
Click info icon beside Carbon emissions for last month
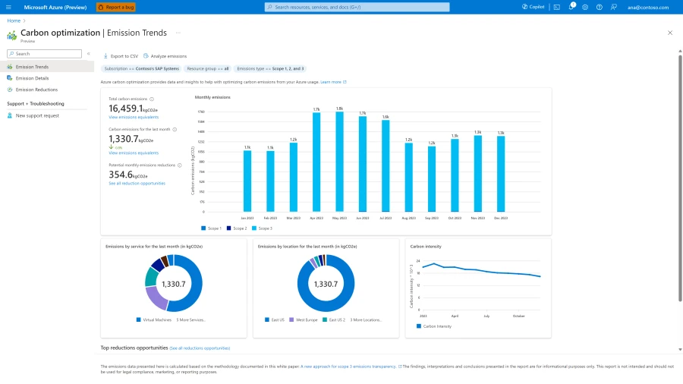(175, 129)
